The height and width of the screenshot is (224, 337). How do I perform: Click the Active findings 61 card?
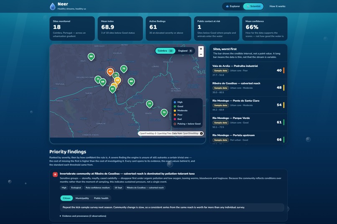pos(168,28)
